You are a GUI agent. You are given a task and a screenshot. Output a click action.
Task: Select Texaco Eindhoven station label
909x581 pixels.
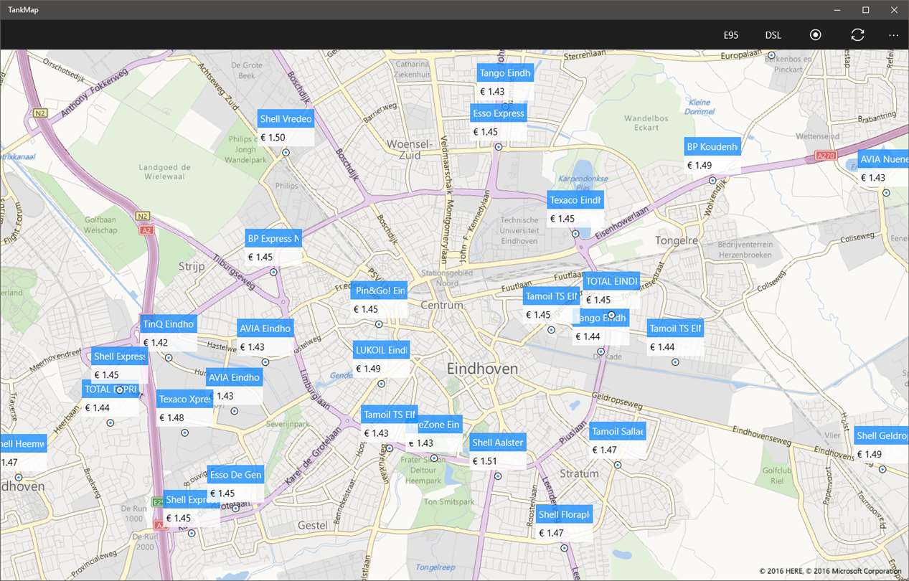click(x=575, y=200)
